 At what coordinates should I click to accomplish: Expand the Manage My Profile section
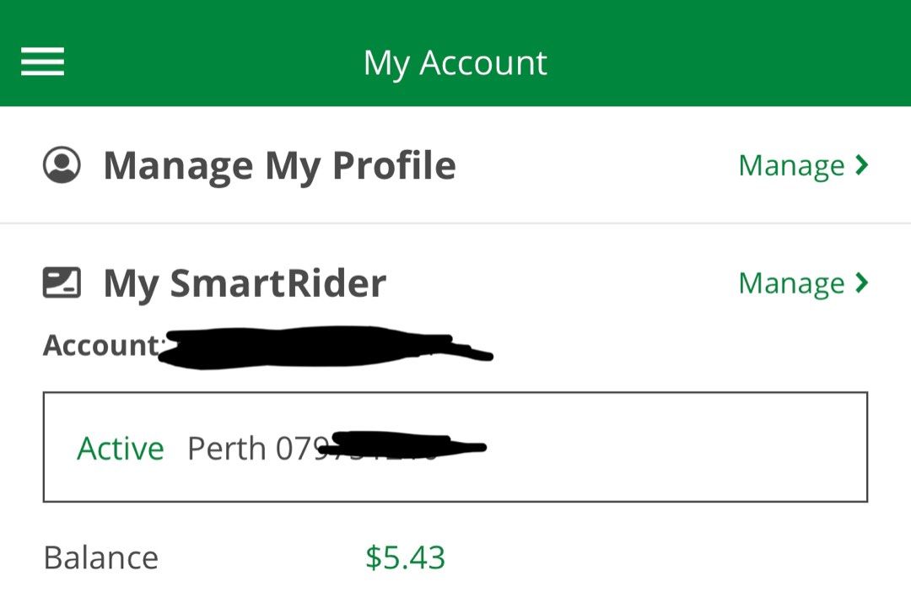point(791,164)
